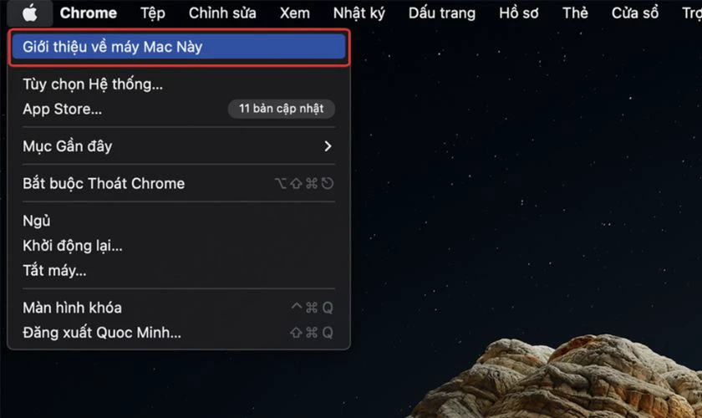
Task: Open the Cửa sổ menu
Action: pos(635,13)
